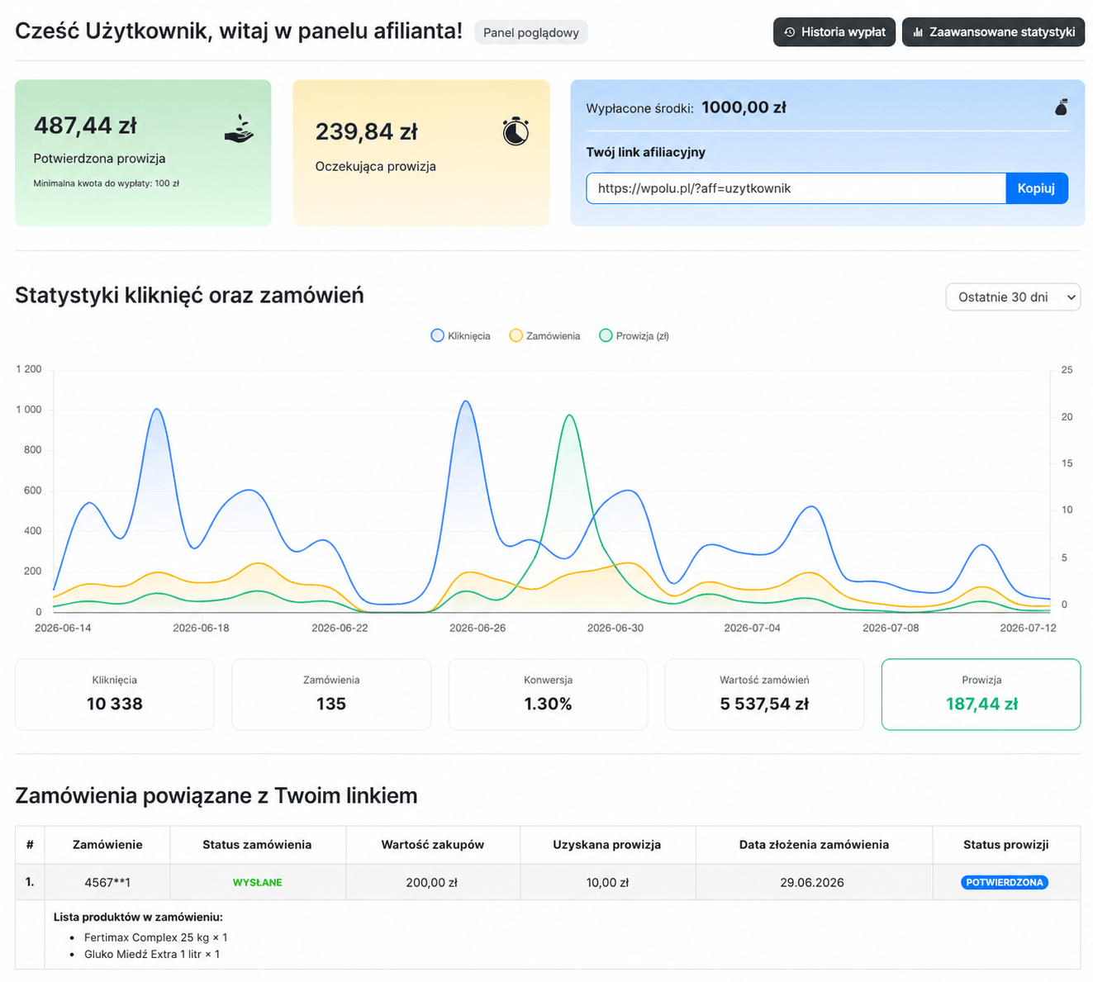The image size is (1093, 982).
Task: Click the affiliate link input field
Action: [x=796, y=188]
